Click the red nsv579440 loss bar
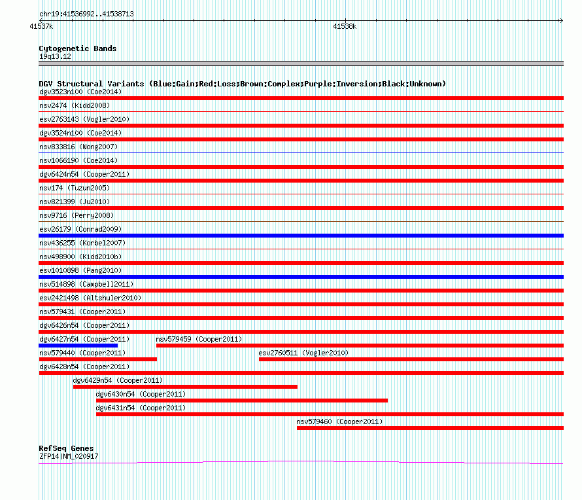 click(x=98, y=359)
